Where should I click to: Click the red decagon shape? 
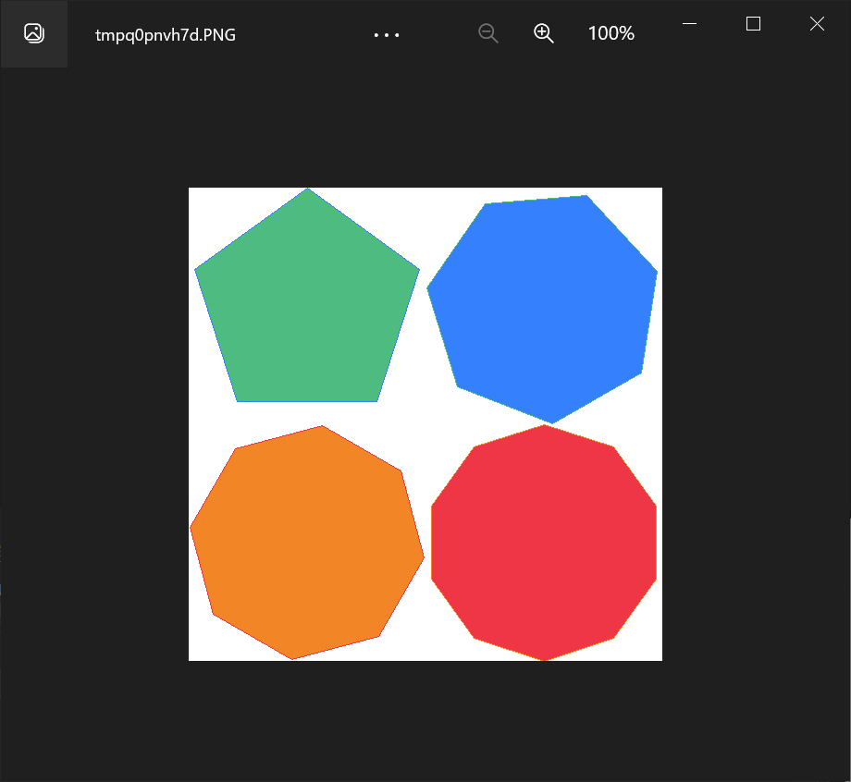[x=544, y=543]
